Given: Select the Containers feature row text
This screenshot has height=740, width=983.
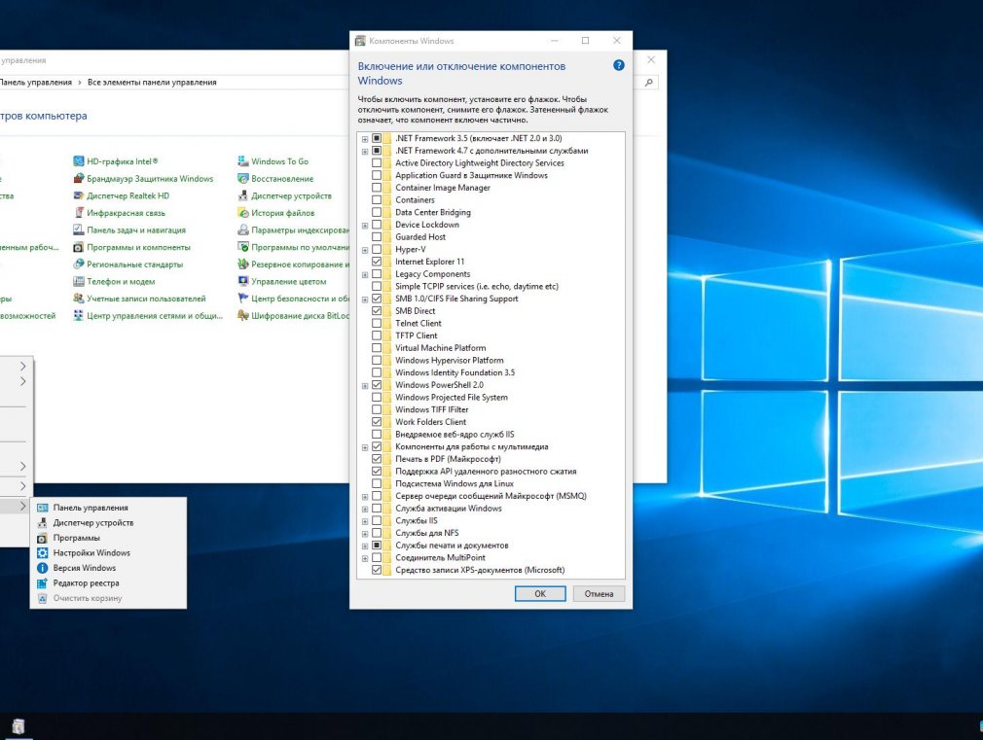Looking at the screenshot, I should click(415, 200).
